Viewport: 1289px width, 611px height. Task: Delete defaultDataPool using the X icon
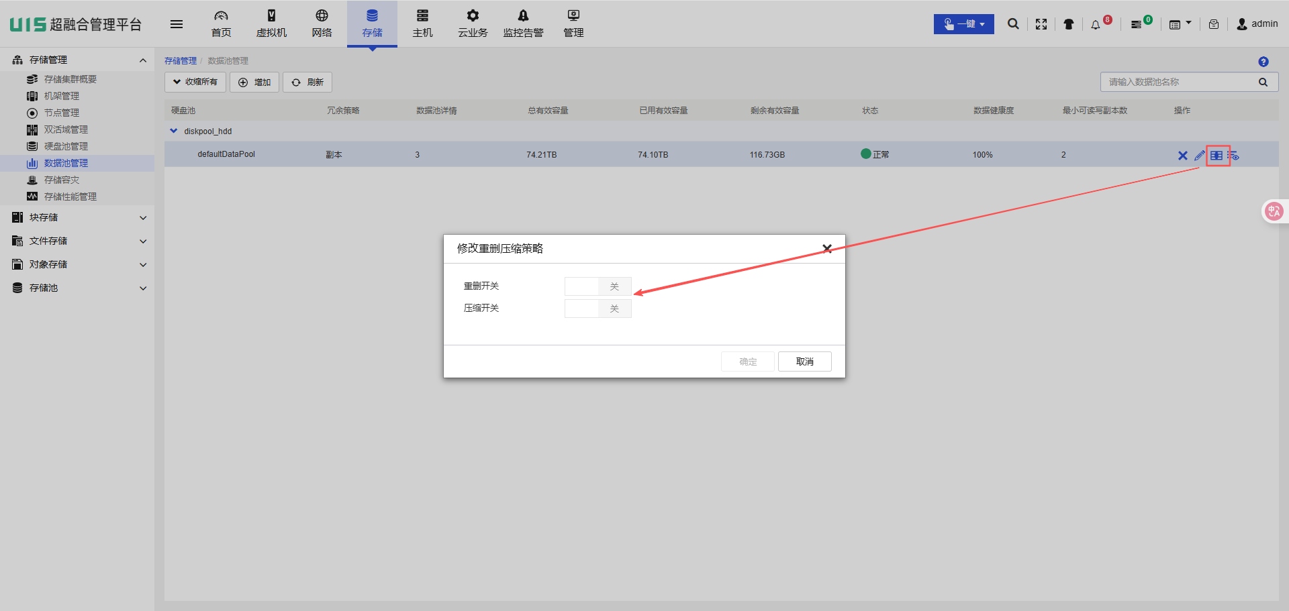1182,156
